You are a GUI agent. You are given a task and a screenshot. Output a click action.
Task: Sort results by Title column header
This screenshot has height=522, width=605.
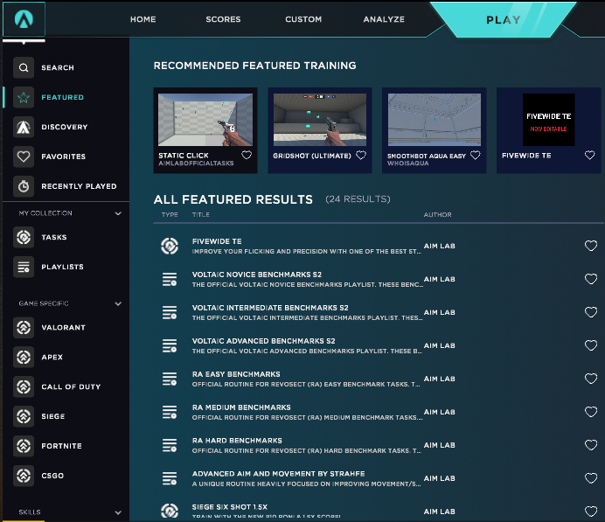(201, 215)
